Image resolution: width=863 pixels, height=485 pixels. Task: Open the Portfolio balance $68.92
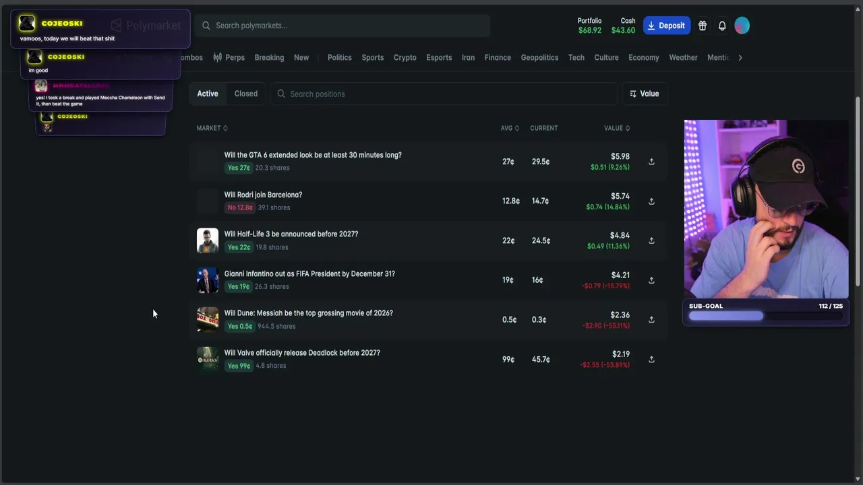pyautogui.click(x=589, y=26)
